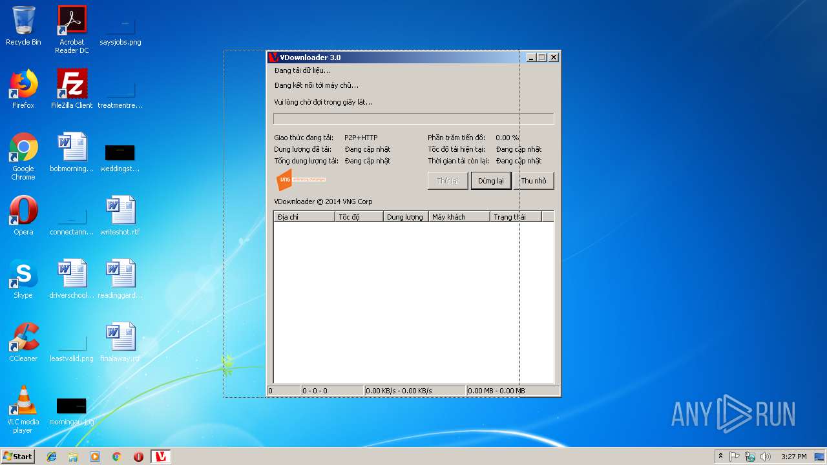Open the Windows Start menu
Viewport: 827px width, 465px height.
coord(18,456)
